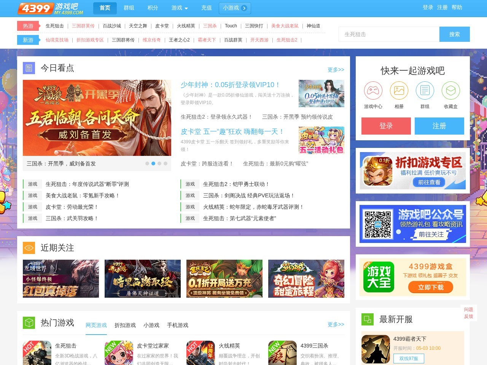Switch to the 折扣游戏 tab
Image resolution: width=487 pixels, height=365 pixels.
tap(125, 325)
